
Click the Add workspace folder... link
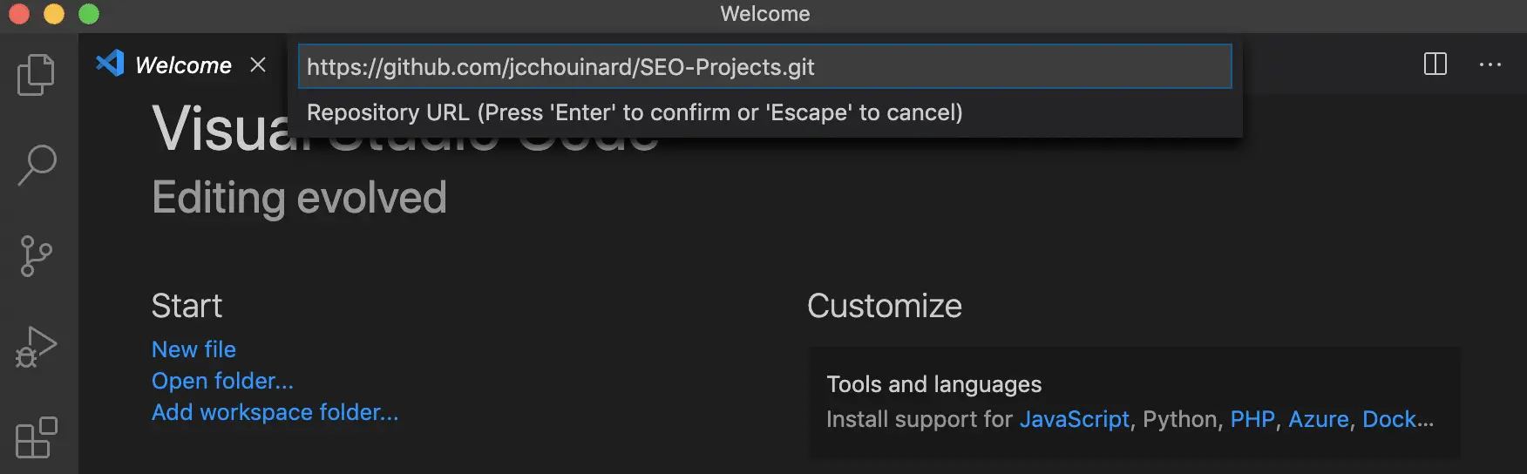tap(275, 412)
